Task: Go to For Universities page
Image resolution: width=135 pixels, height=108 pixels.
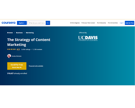Action: [113, 23]
